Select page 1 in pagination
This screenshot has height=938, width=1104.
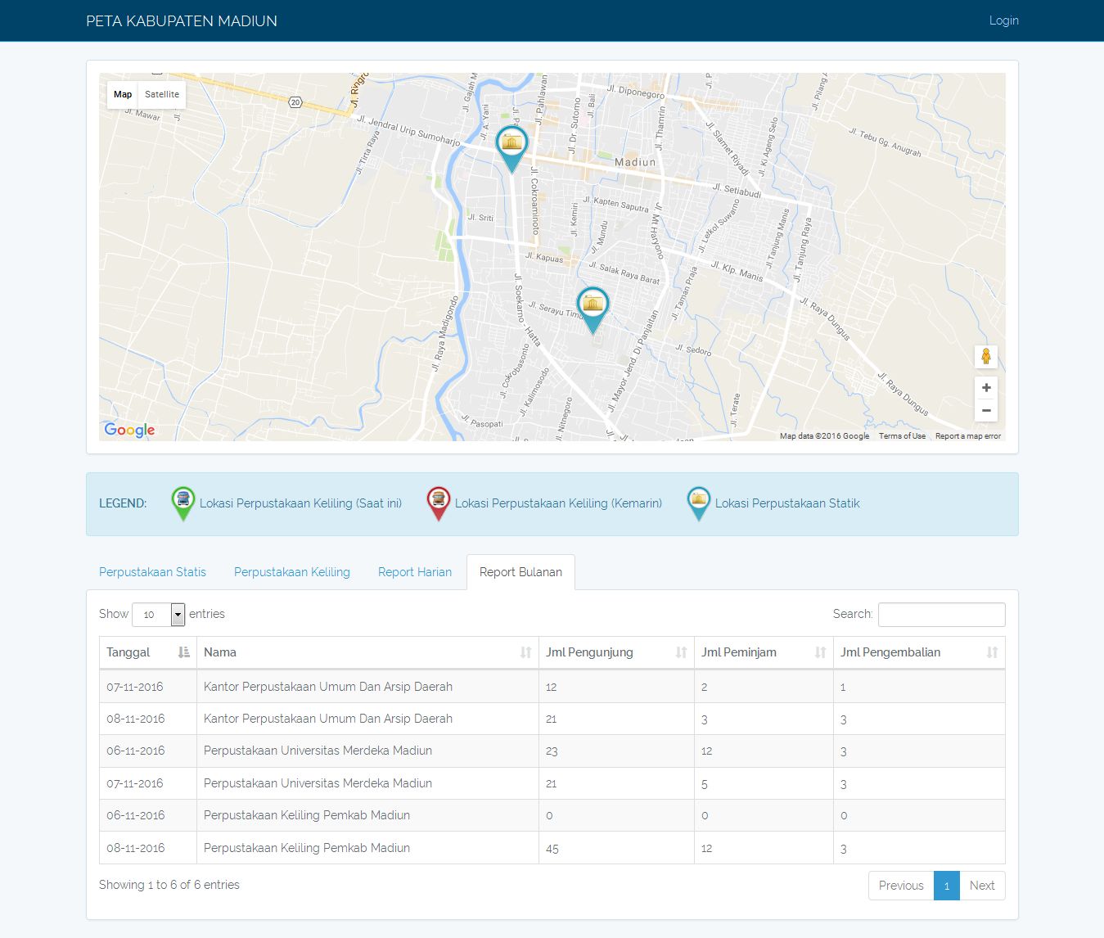pos(947,886)
